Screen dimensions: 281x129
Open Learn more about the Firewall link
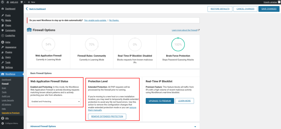(184, 30)
